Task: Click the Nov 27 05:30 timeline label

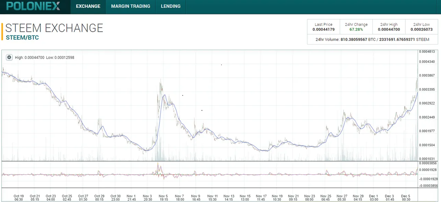Action: 342,197
